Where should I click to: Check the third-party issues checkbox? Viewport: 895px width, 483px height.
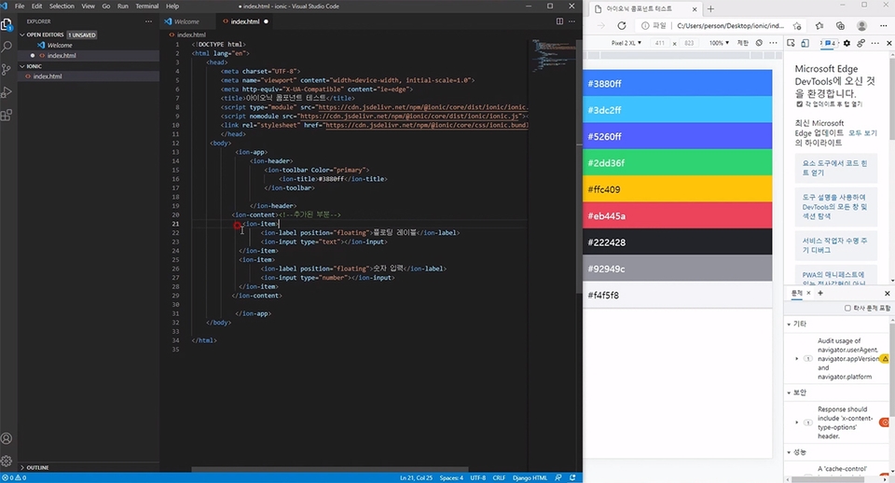847,309
